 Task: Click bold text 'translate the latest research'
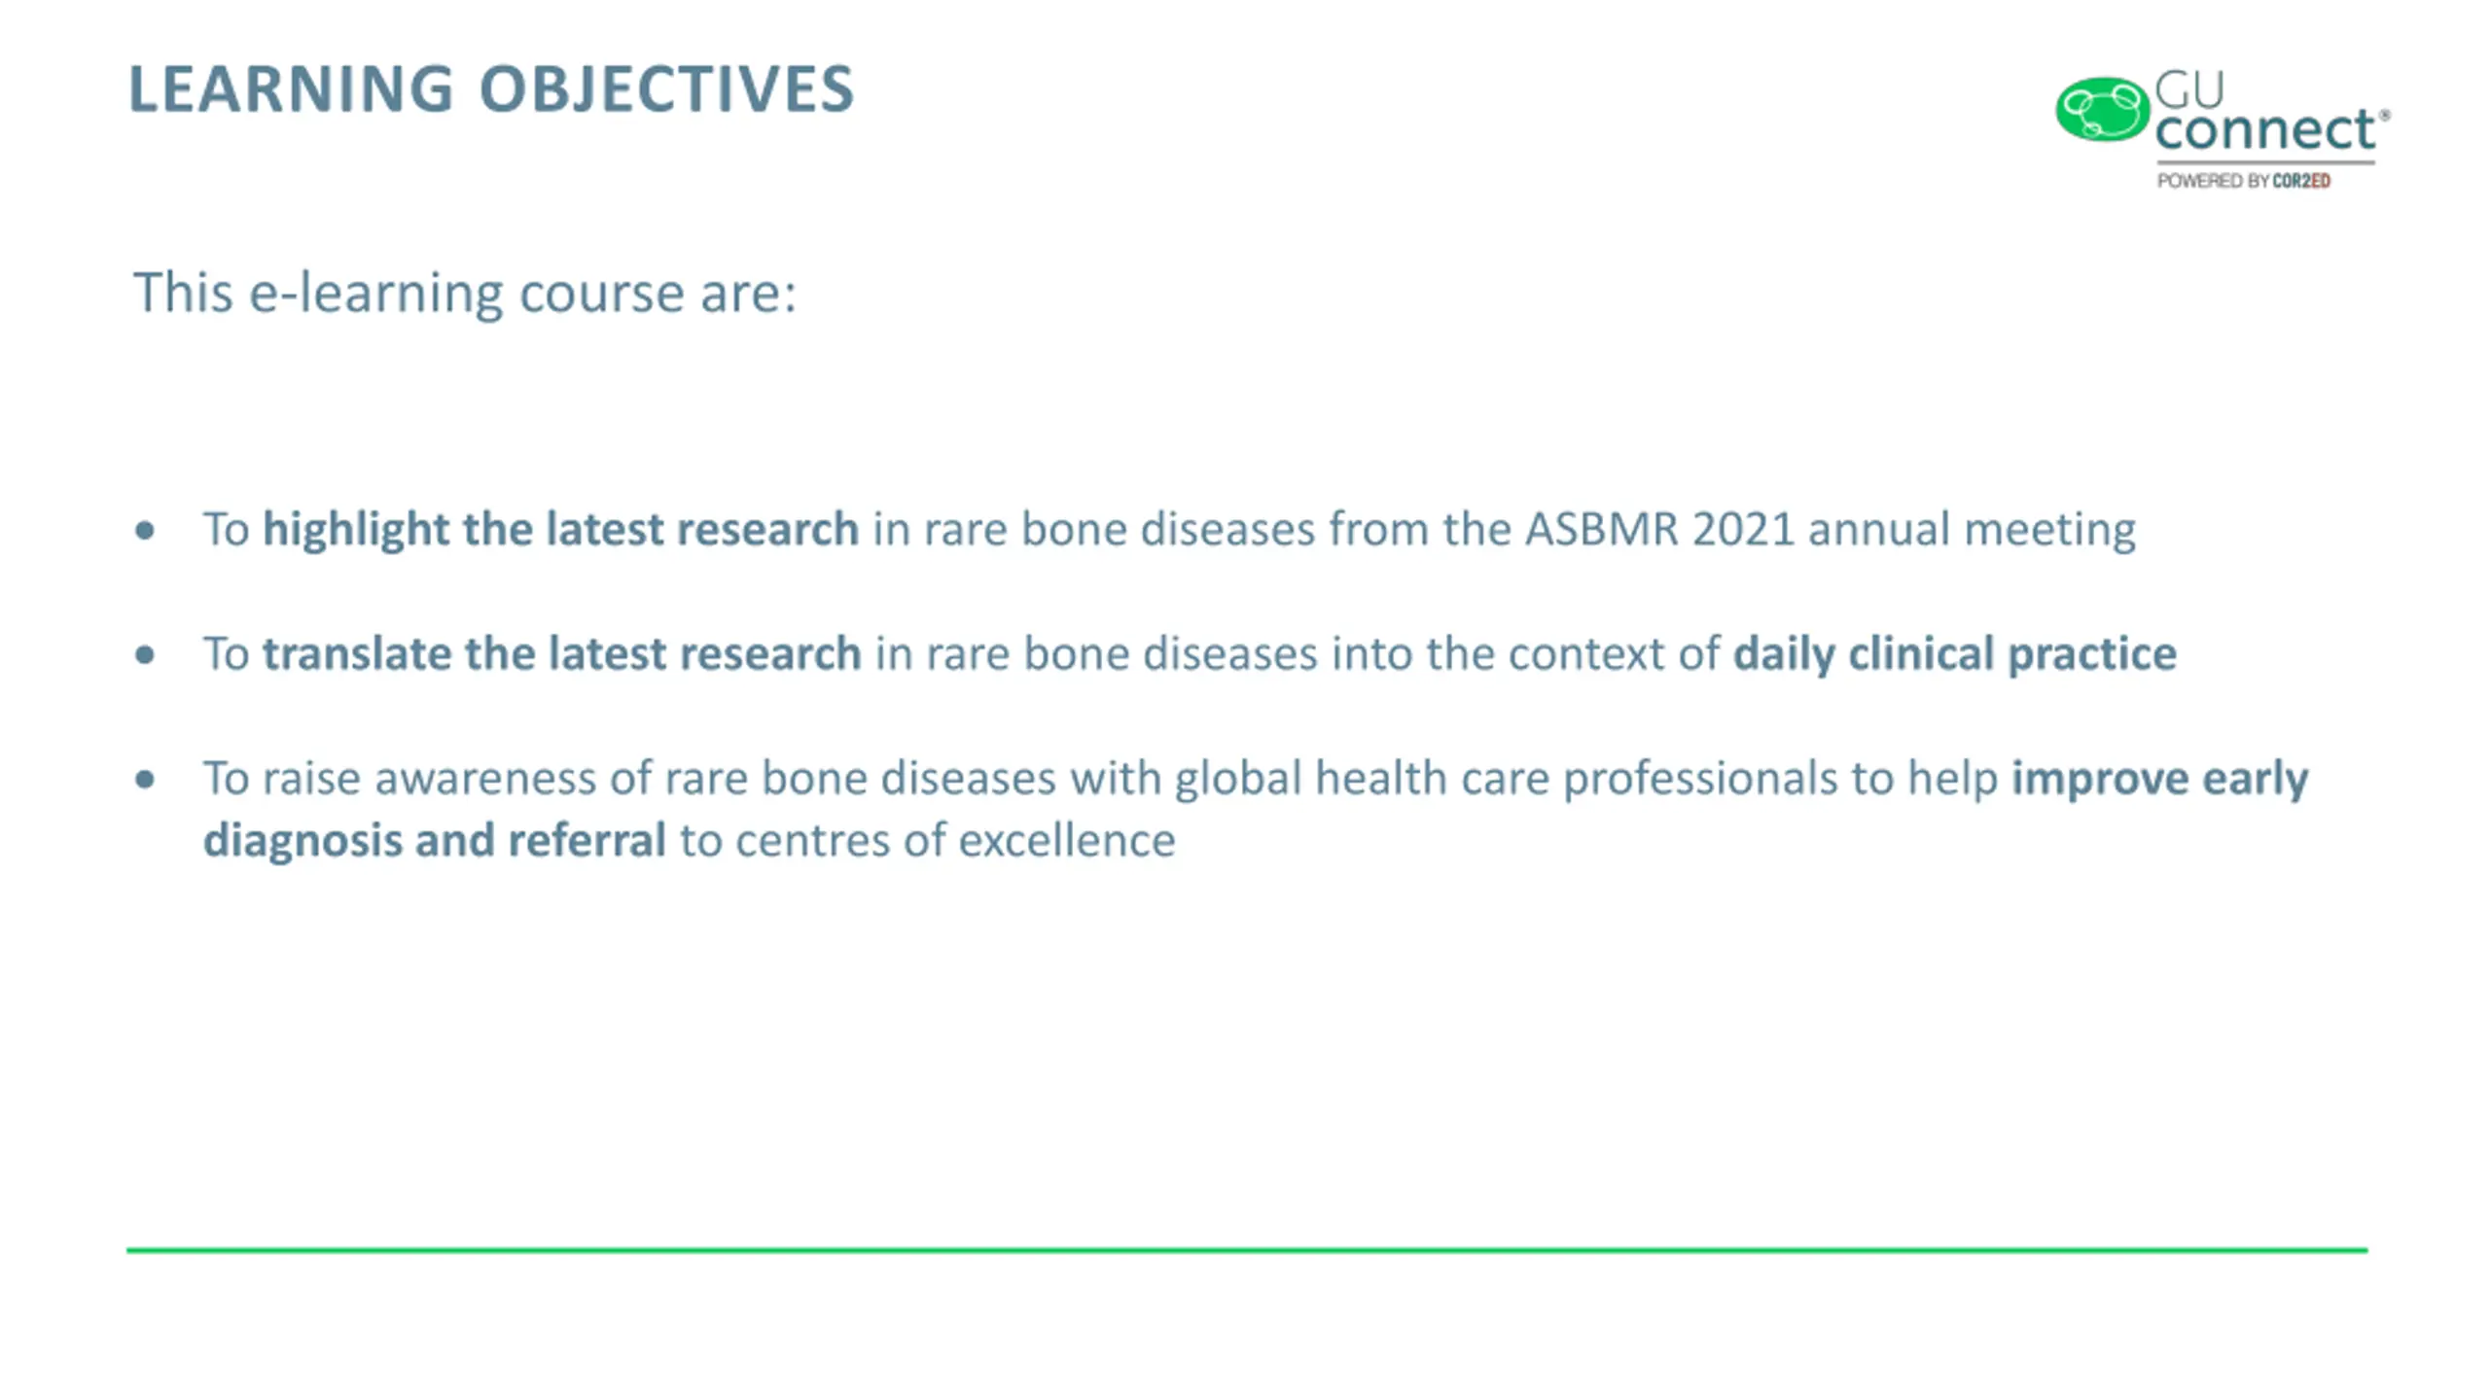click(562, 653)
